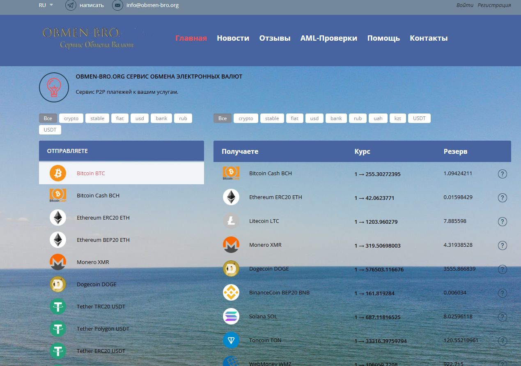Viewport: 521px width, 366px height.
Task: Click the rate '1 → 255.30272395'
Action: pos(377,174)
